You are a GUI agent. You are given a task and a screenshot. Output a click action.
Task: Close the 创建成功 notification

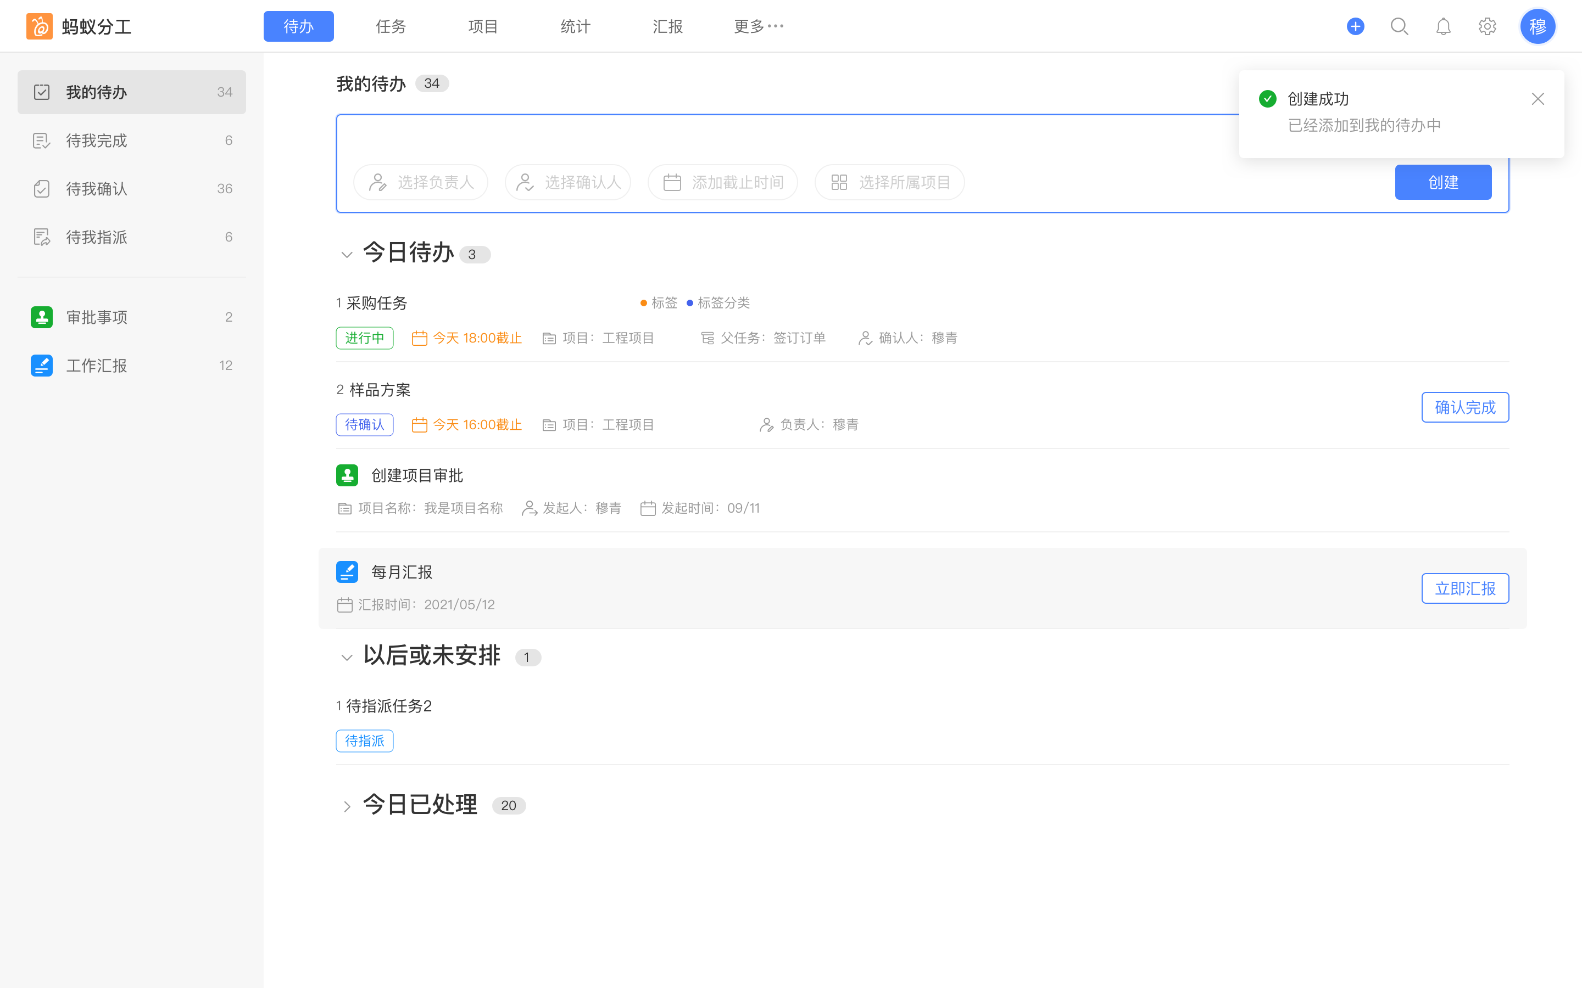click(x=1538, y=99)
